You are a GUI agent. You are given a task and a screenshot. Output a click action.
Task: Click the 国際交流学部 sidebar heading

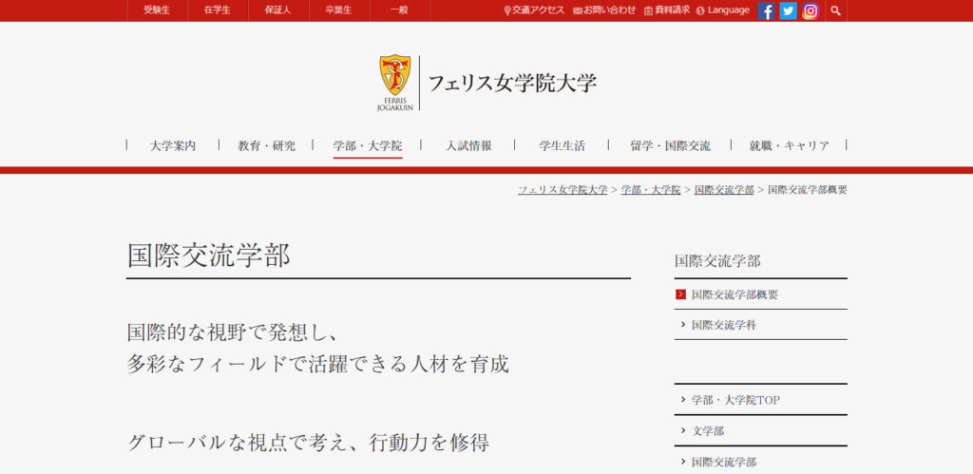pos(717,261)
